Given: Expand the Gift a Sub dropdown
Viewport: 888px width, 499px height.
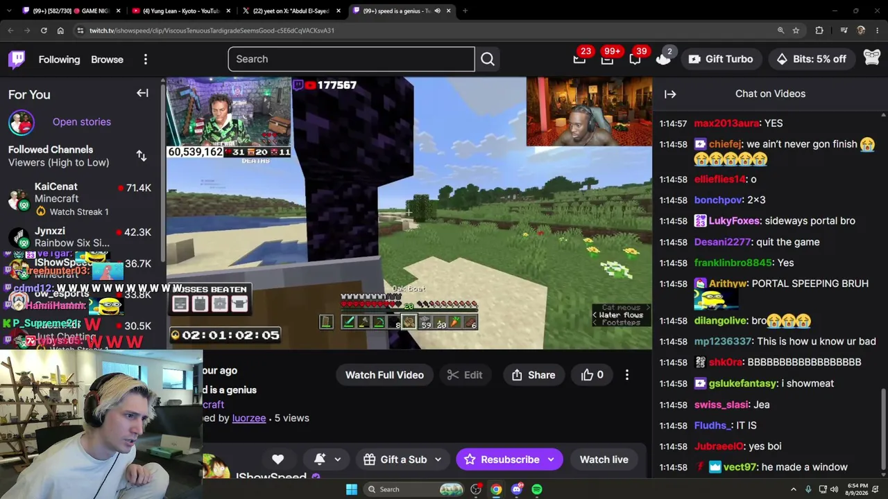Looking at the screenshot, I should [438, 459].
